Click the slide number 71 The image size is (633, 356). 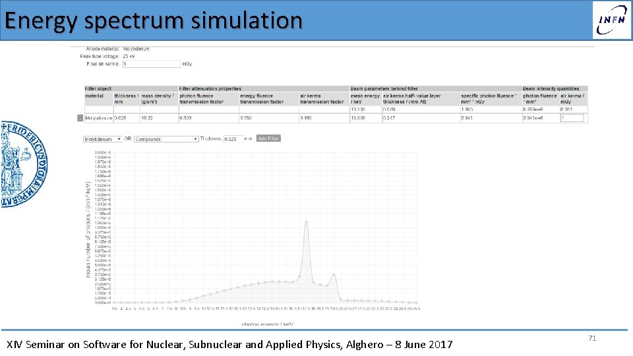pyautogui.click(x=592, y=338)
